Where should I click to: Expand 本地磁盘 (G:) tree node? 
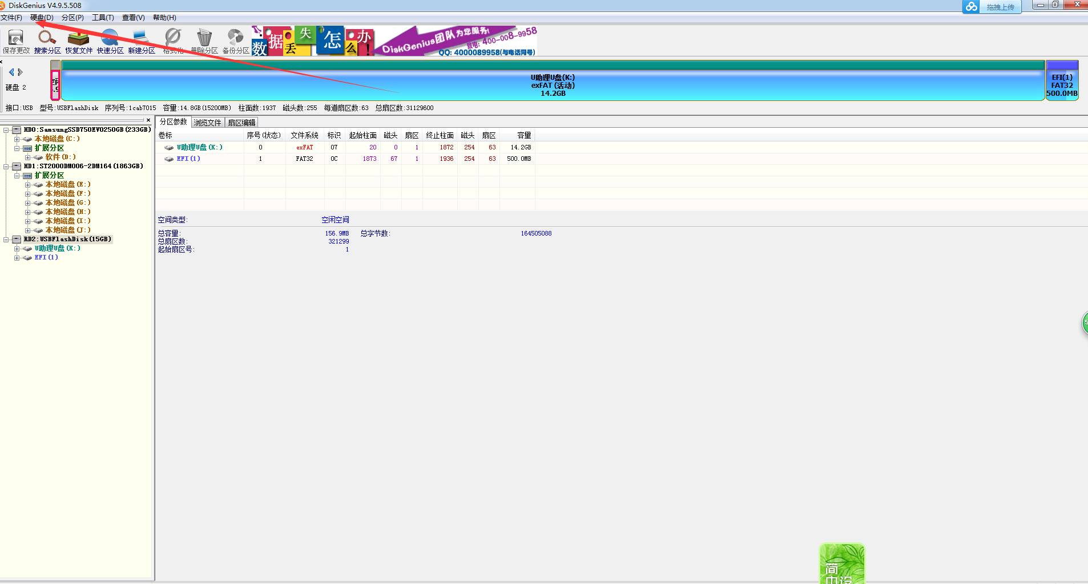[x=28, y=202]
